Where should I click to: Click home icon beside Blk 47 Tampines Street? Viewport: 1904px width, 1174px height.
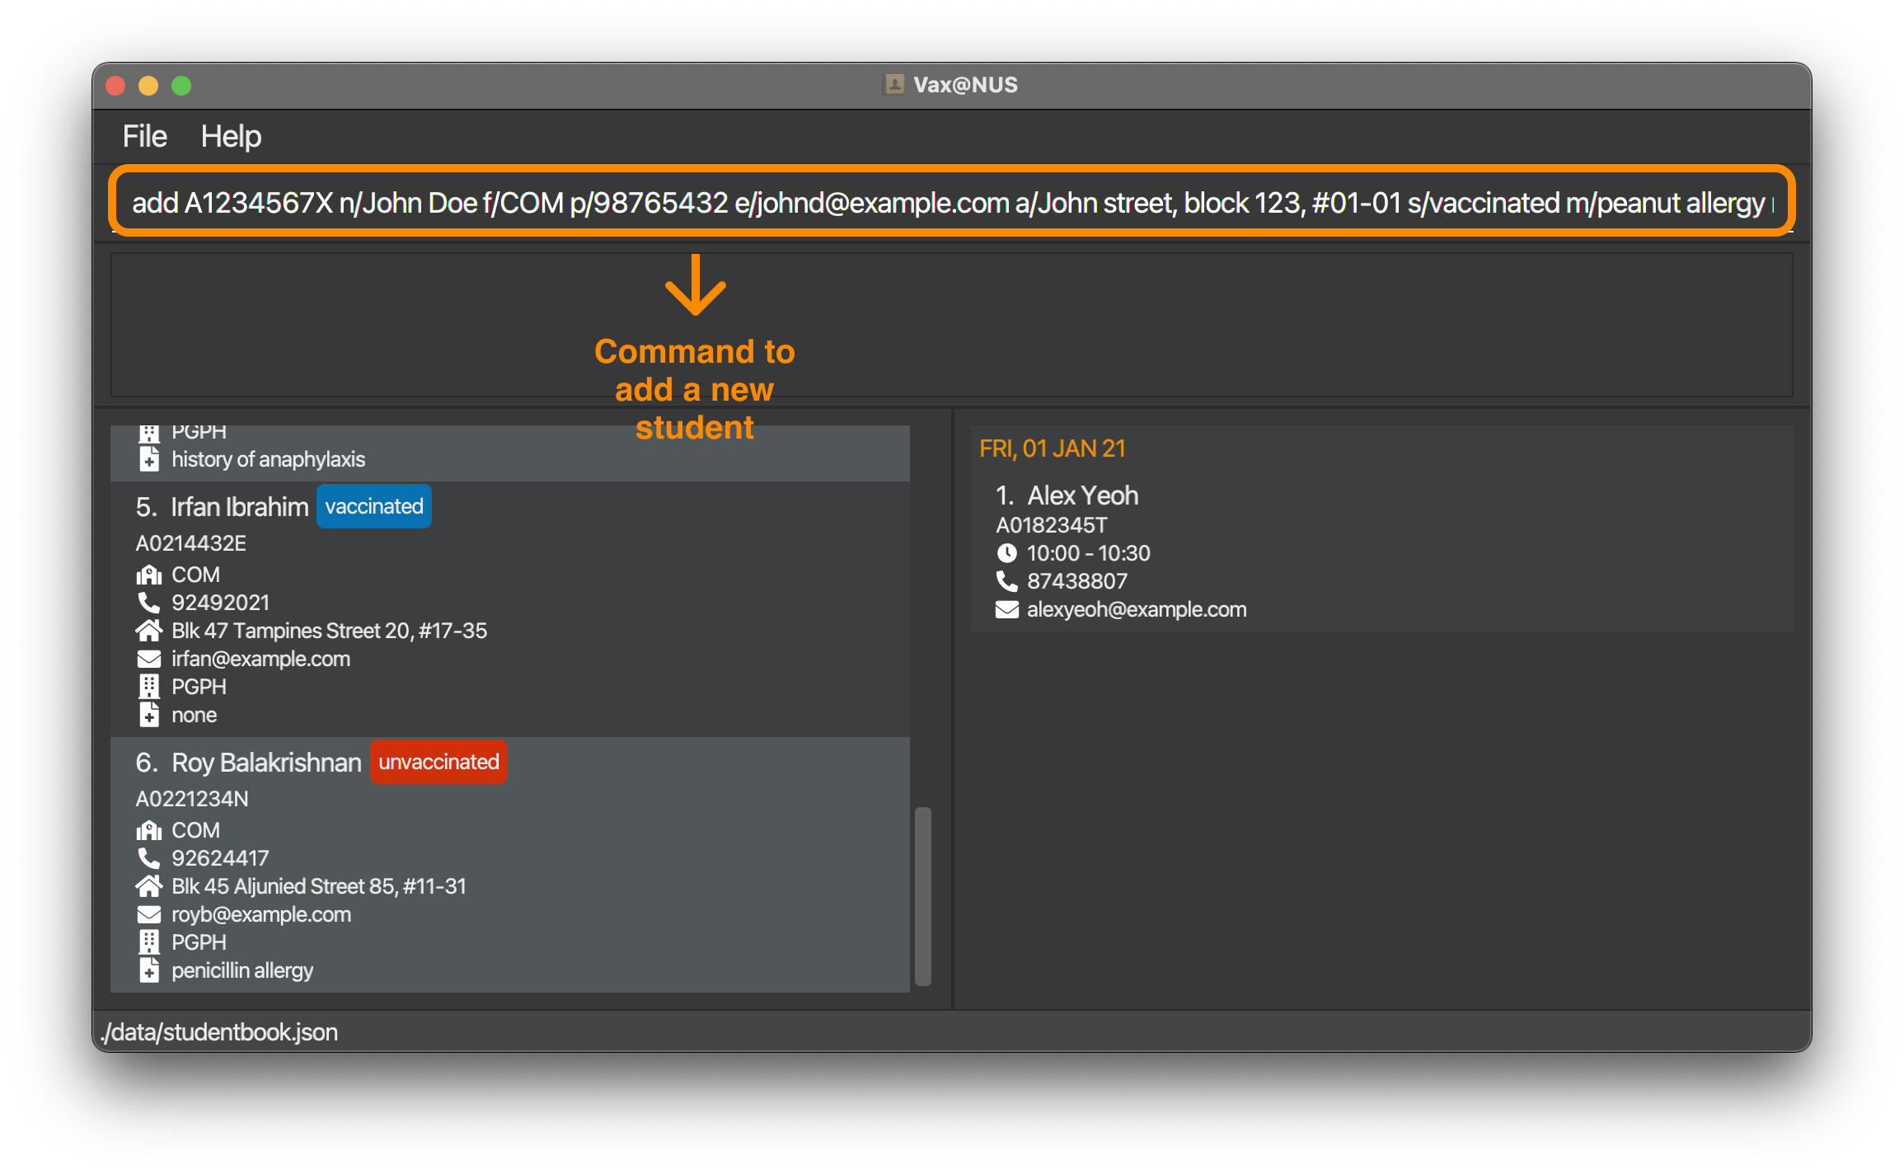tap(148, 631)
